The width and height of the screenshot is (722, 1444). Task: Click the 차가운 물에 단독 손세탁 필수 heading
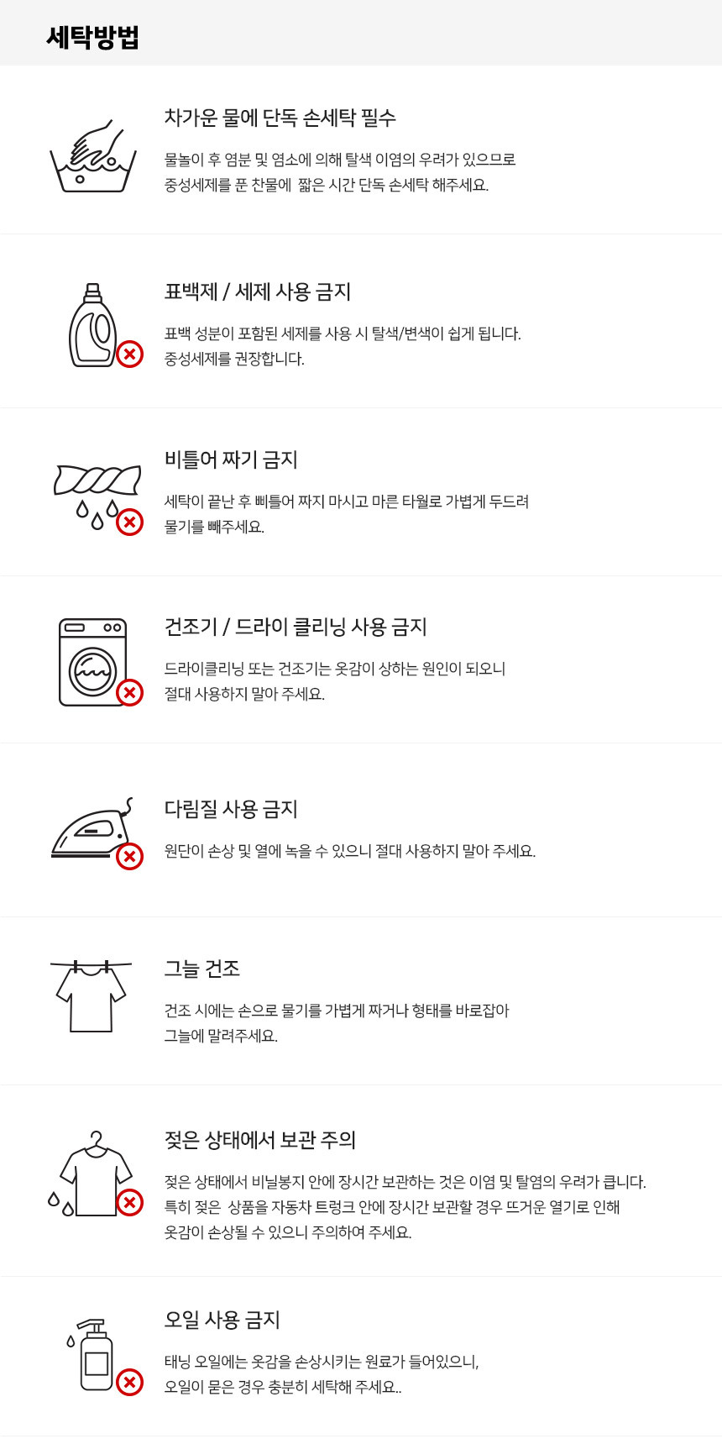tap(280, 118)
